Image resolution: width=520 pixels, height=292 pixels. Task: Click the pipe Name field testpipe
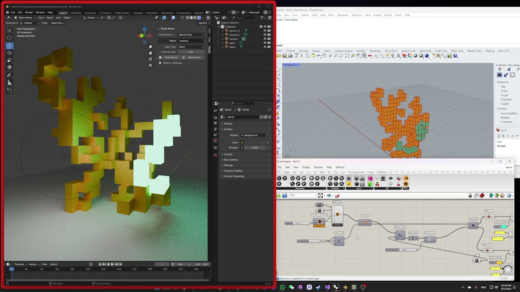point(191,41)
